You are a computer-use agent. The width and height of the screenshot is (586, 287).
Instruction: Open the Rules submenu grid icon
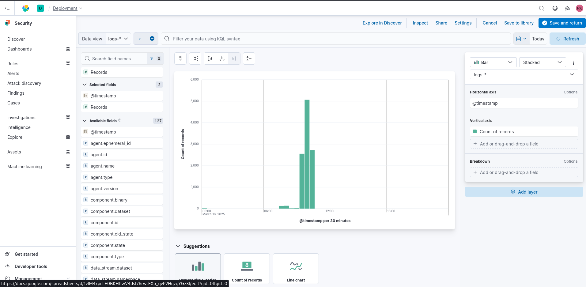click(68, 63)
